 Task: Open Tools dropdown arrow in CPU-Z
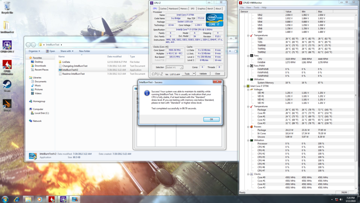coord(194,74)
